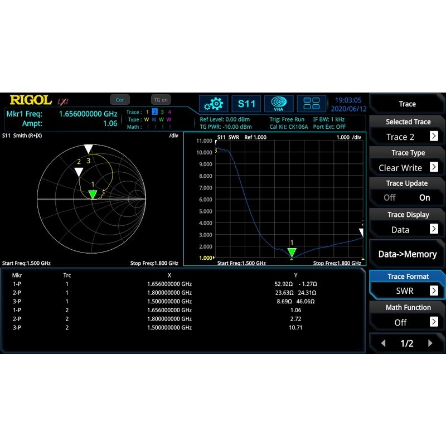Click Smith chart Start Freq:1.500 GHz label
Screen dimensions: 446x446
tap(26, 263)
